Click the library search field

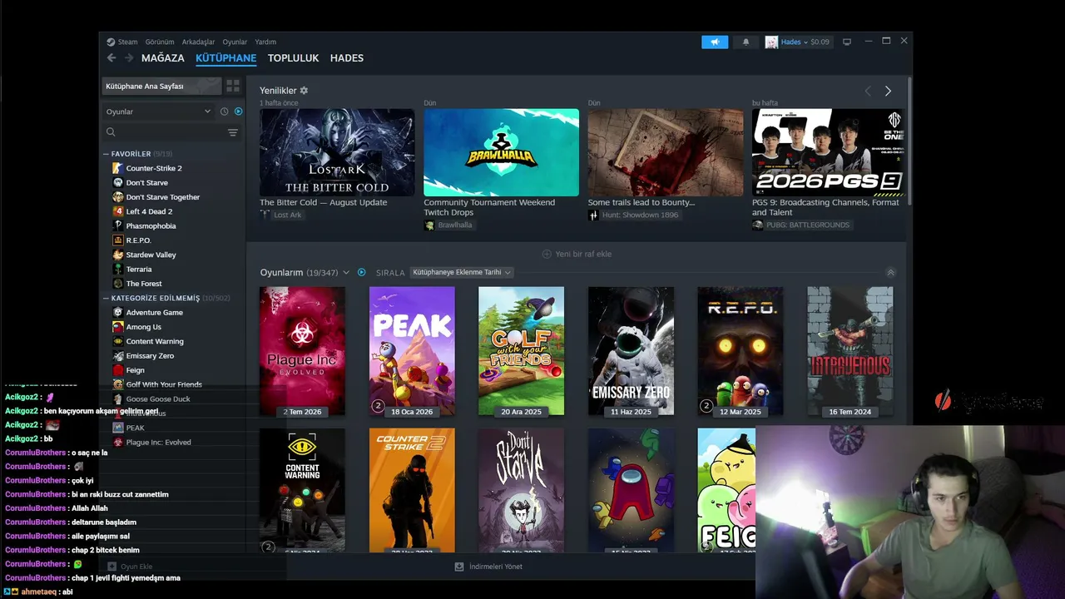point(166,132)
